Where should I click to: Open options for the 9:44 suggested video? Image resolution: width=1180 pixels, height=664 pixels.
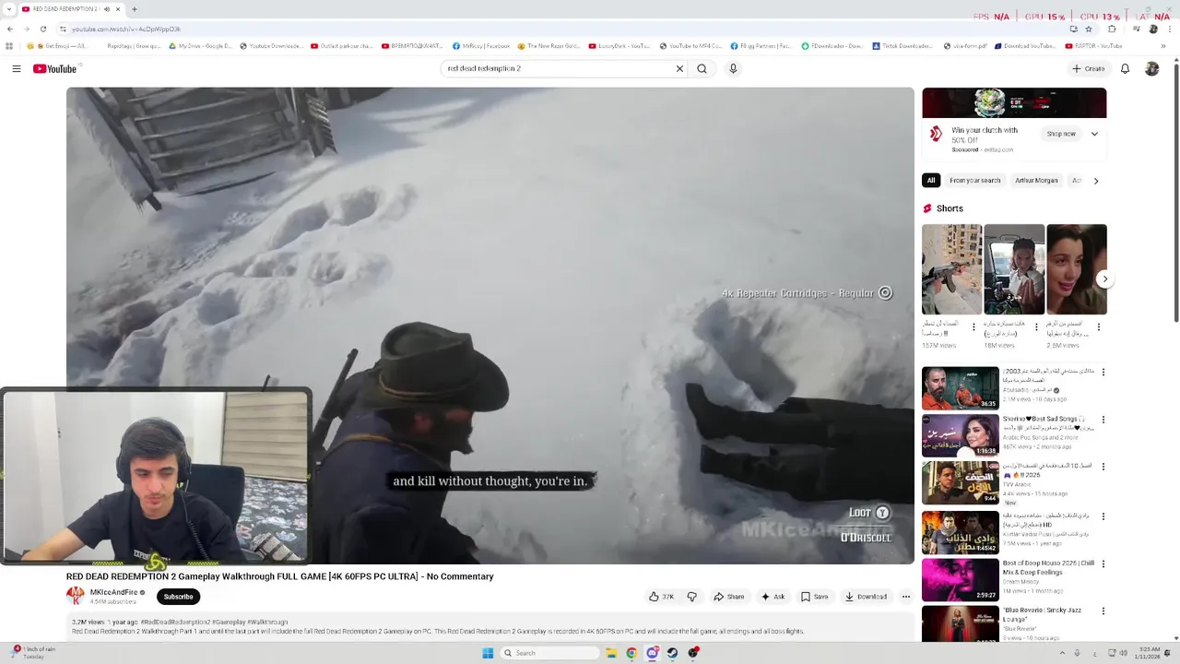tap(1103, 467)
